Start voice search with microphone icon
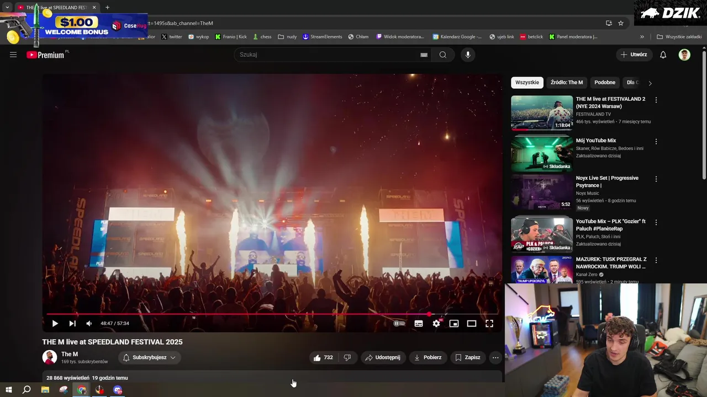The height and width of the screenshot is (397, 707). (x=468, y=55)
